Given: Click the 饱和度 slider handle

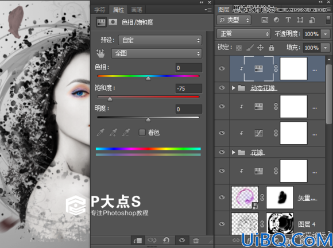Looking at the screenshot, I should tap(110, 99).
